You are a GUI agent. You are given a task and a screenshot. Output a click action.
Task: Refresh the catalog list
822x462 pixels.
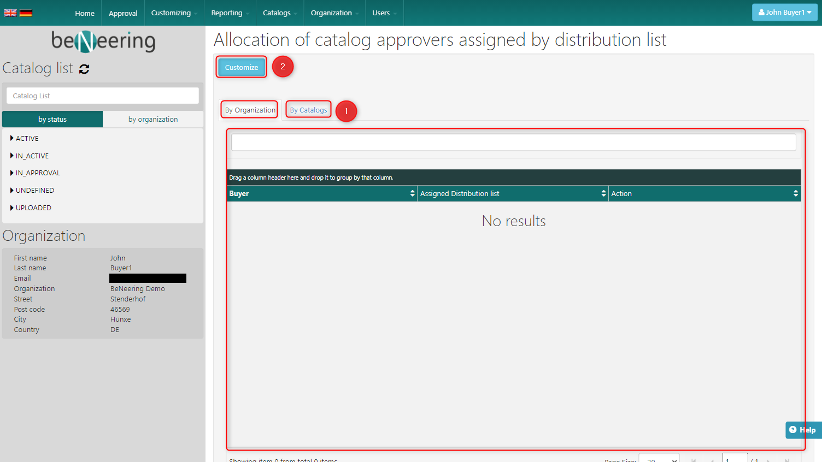point(84,69)
